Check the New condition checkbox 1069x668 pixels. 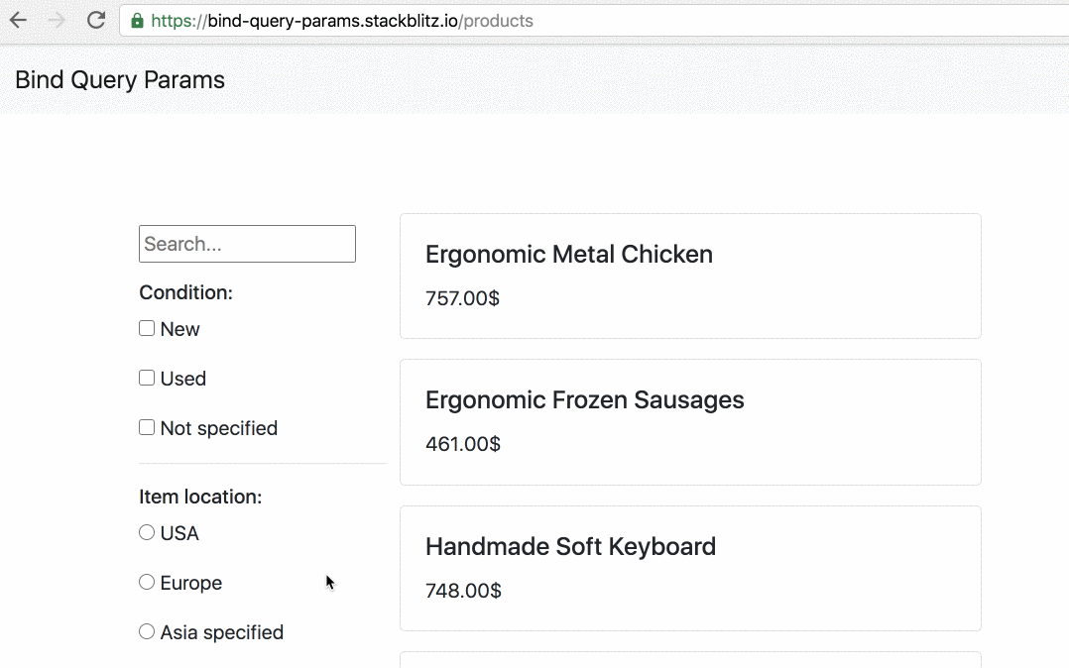click(147, 328)
